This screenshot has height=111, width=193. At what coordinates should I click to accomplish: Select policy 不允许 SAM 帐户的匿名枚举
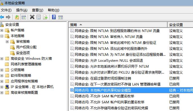tap(104, 96)
